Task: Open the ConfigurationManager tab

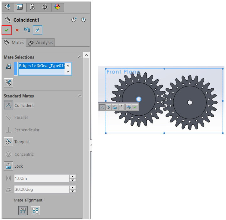Action: (x=32, y=7)
